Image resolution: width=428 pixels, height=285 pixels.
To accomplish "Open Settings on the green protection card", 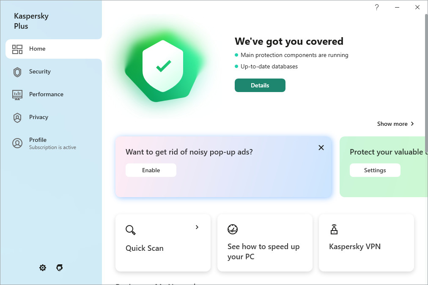I will click(x=375, y=170).
